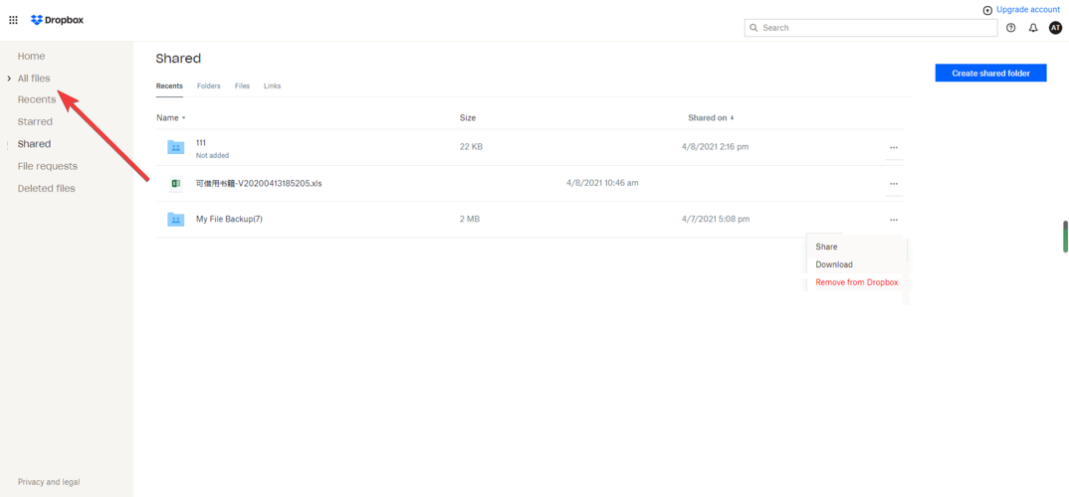Open the folder named 111
The image size is (1069, 497).
tap(200, 142)
